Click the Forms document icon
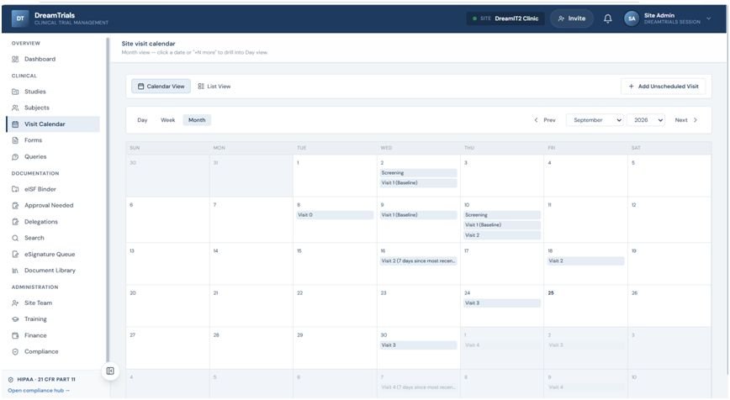The image size is (730, 400). (15, 140)
